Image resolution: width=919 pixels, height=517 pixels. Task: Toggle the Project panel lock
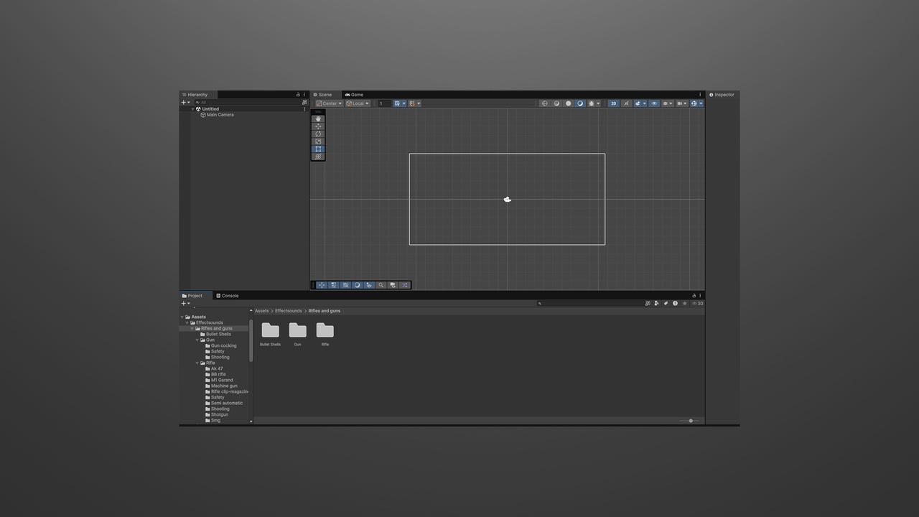(x=694, y=296)
